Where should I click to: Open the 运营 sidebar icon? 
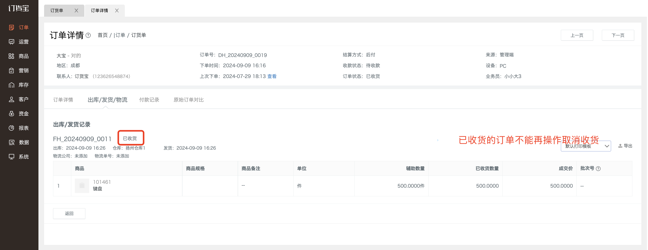12,42
